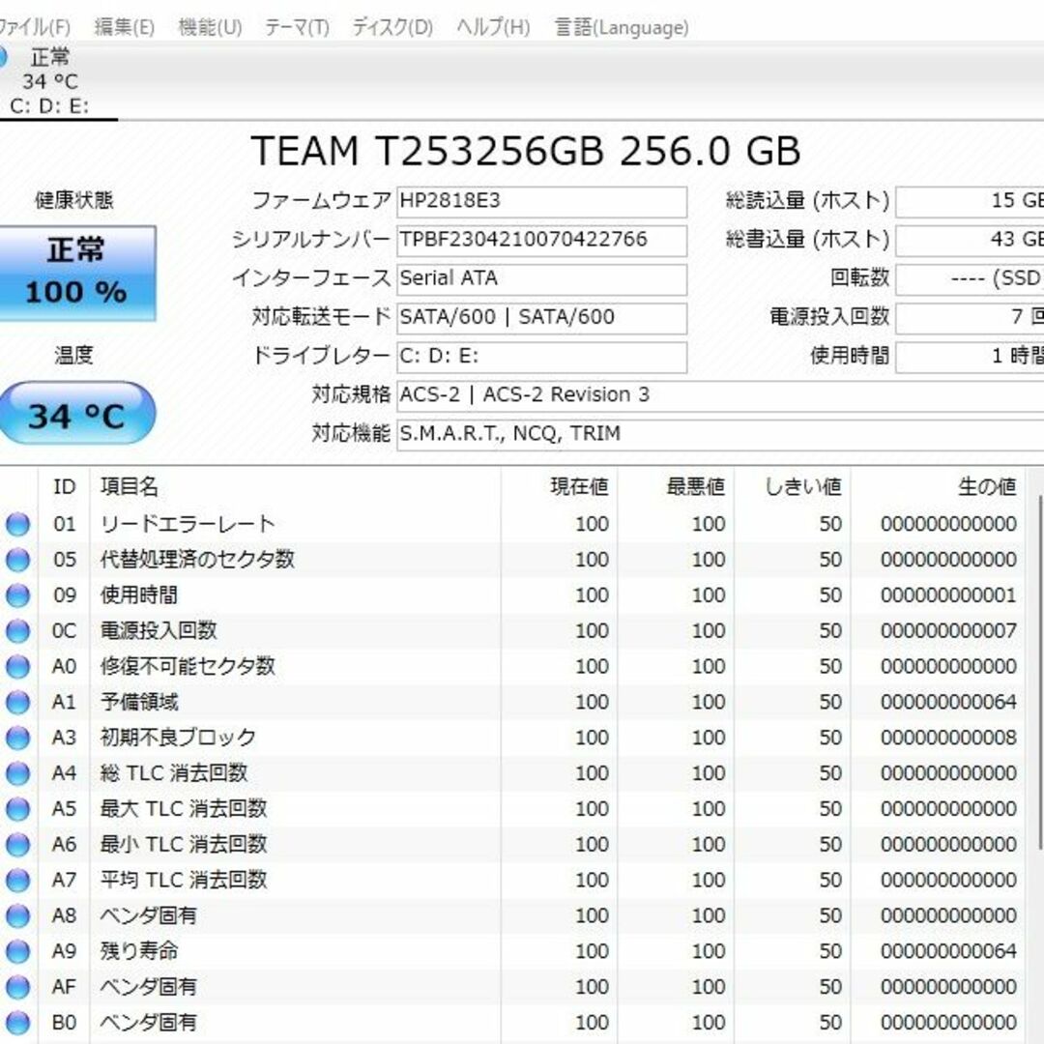Screen dimensions: 1044x1044
Task: Click status icon for A8 ベンダ固有
Action: pyautogui.click(x=18, y=916)
